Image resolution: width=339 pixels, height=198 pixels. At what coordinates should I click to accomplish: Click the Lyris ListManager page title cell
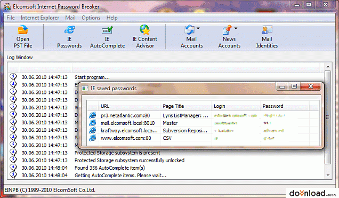tap(185, 115)
